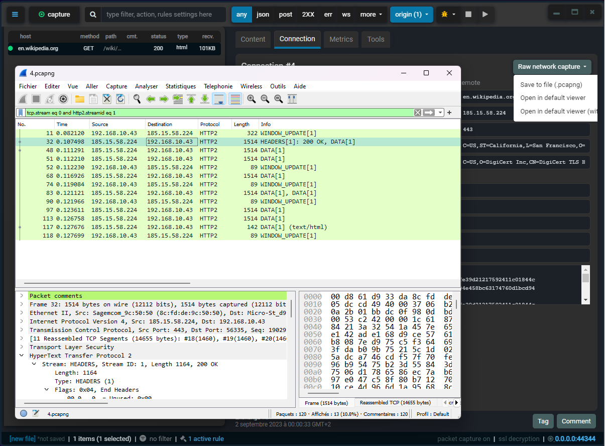Click the Comment button
605x446 pixels.
pyautogui.click(x=576, y=421)
